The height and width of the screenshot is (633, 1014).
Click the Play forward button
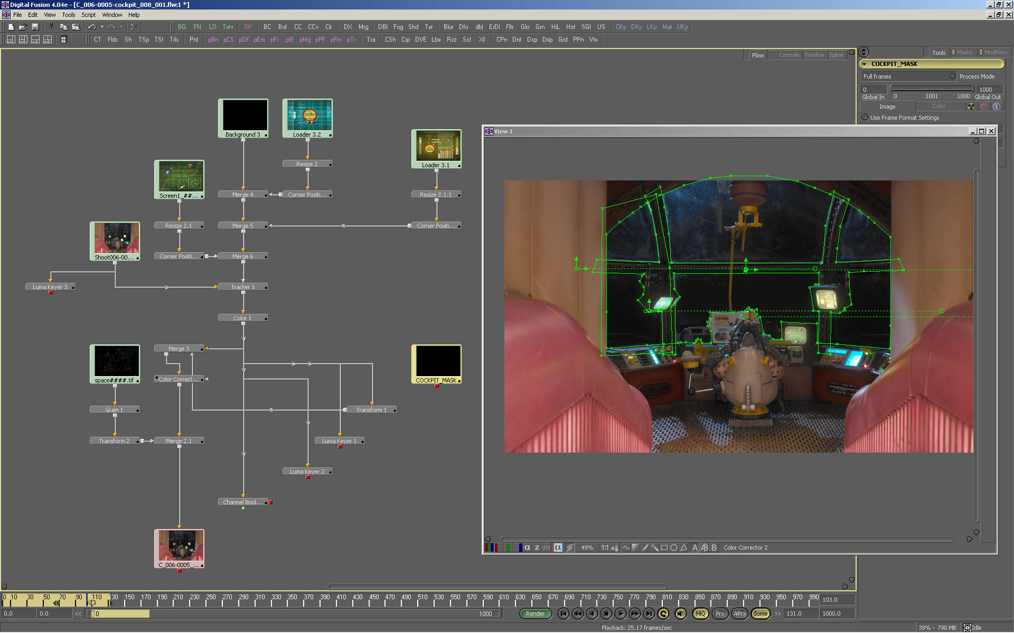coord(621,613)
